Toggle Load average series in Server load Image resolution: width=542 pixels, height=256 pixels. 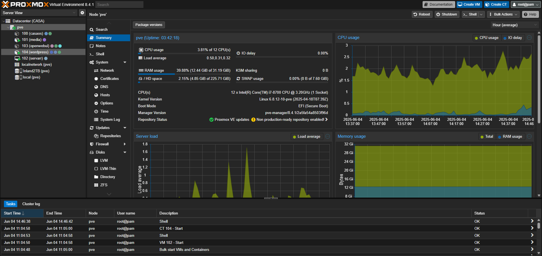coord(307,137)
